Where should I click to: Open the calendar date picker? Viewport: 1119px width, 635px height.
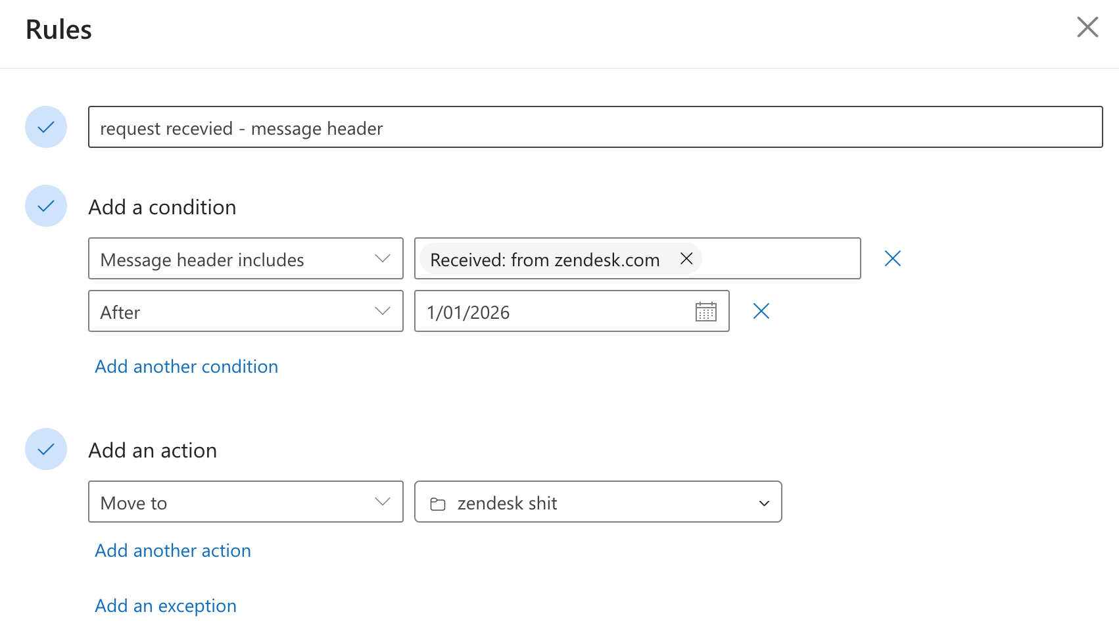click(705, 312)
